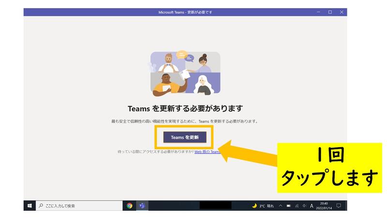This screenshot has width=387, height=218.
Task: Open the Web 版の Teams link
Action: point(207,152)
